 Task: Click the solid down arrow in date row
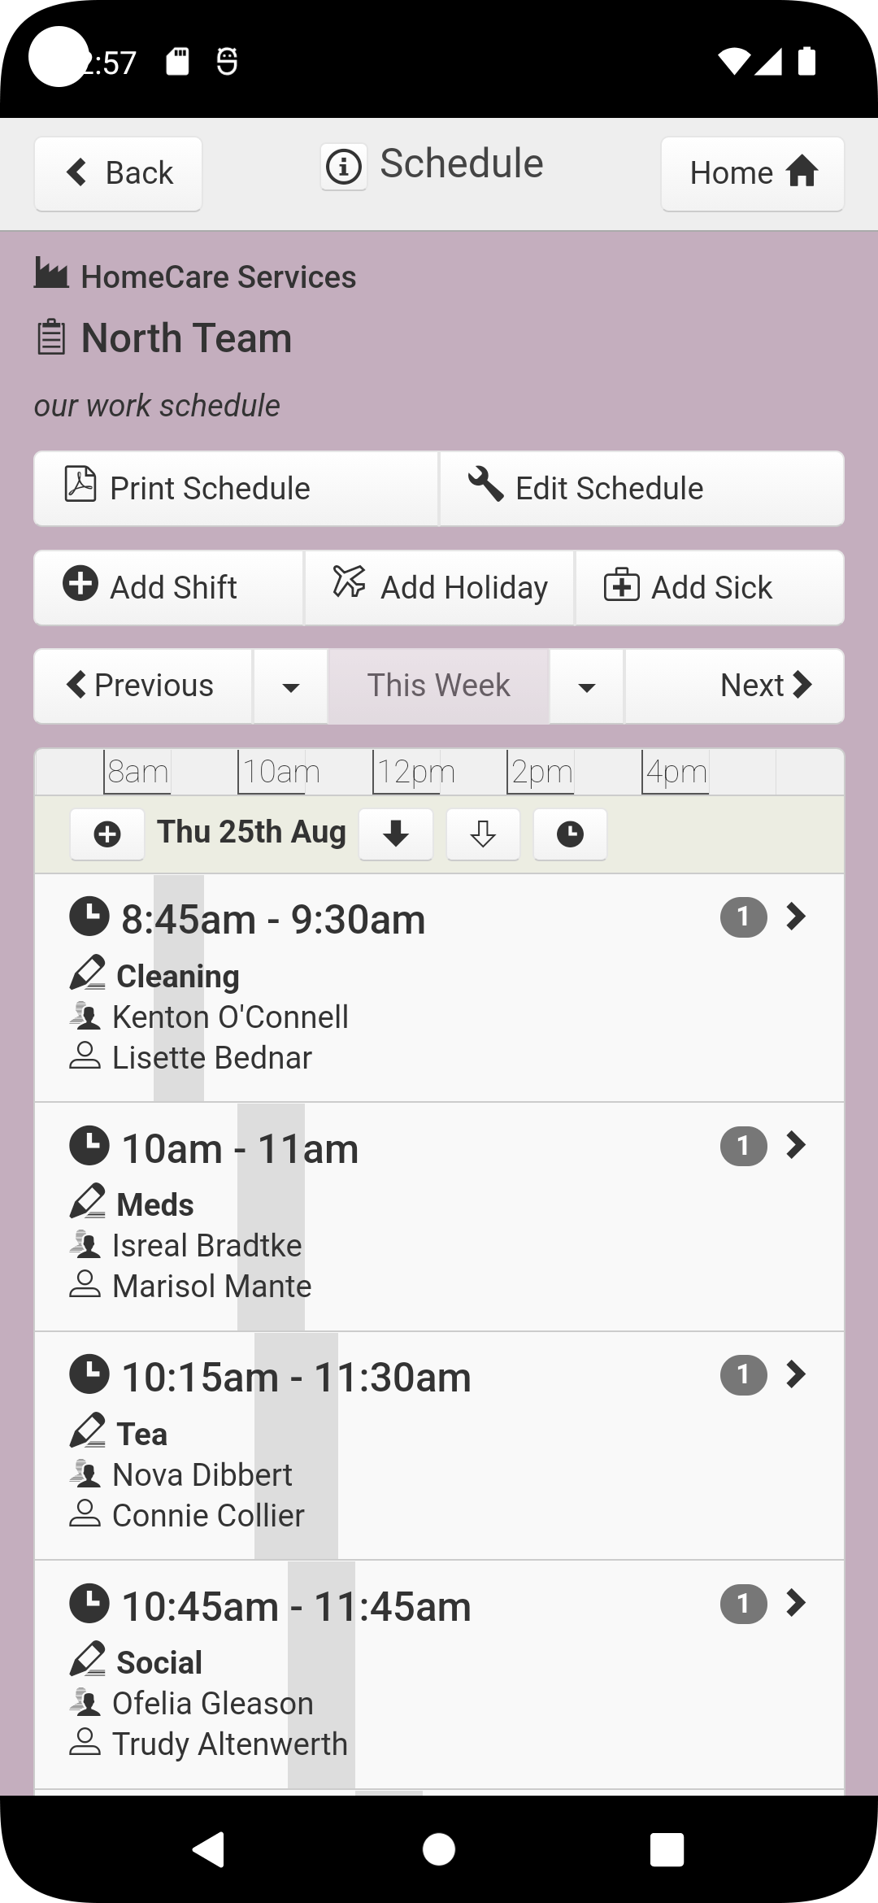click(396, 834)
